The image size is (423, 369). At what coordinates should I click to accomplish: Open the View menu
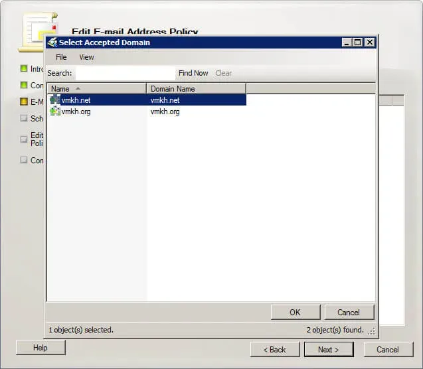click(x=86, y=57)
